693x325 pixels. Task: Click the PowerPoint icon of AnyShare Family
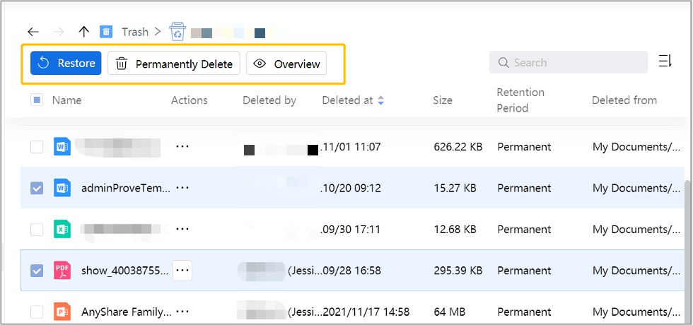(x=62, y=312)
